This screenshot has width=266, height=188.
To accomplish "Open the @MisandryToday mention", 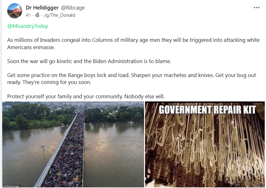I will [x=28, y=26].
